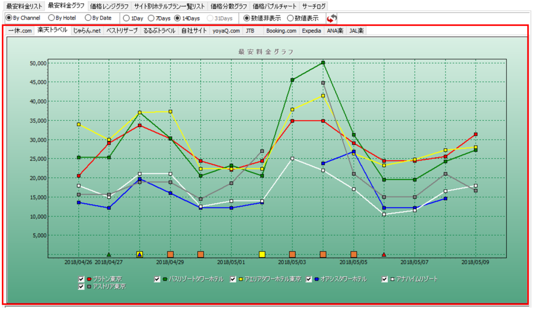The image size is (533, 311).
Task: Uncheck the プラトン東京 legend checkbox
Action: pyautogui.click(x=81, y=279)
